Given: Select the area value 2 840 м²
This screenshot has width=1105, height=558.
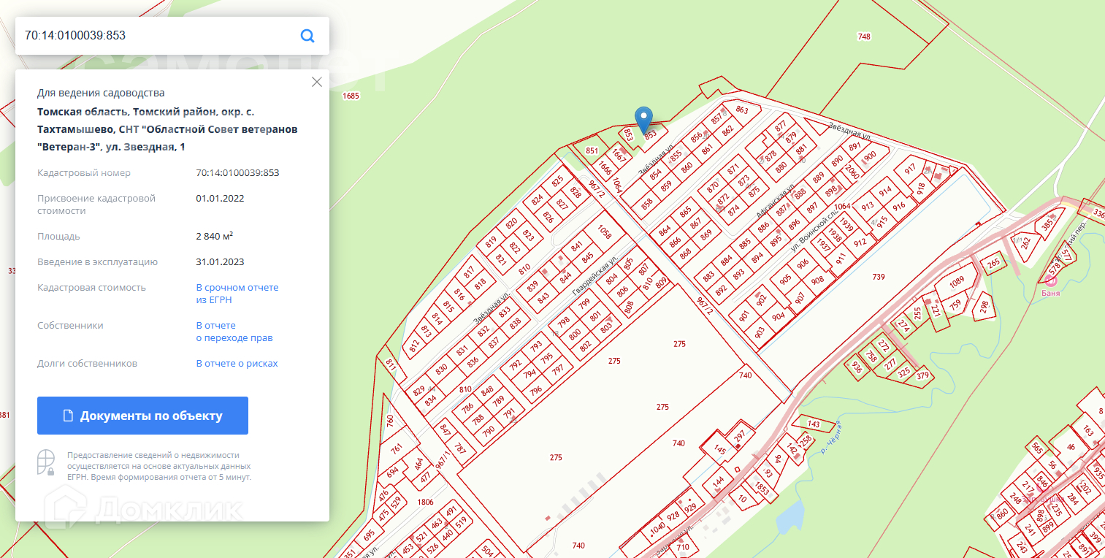Looking at the screenshot, I should click(215, 236).
